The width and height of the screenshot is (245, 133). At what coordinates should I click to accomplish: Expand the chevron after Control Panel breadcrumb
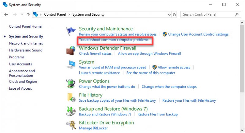(70, 14)
